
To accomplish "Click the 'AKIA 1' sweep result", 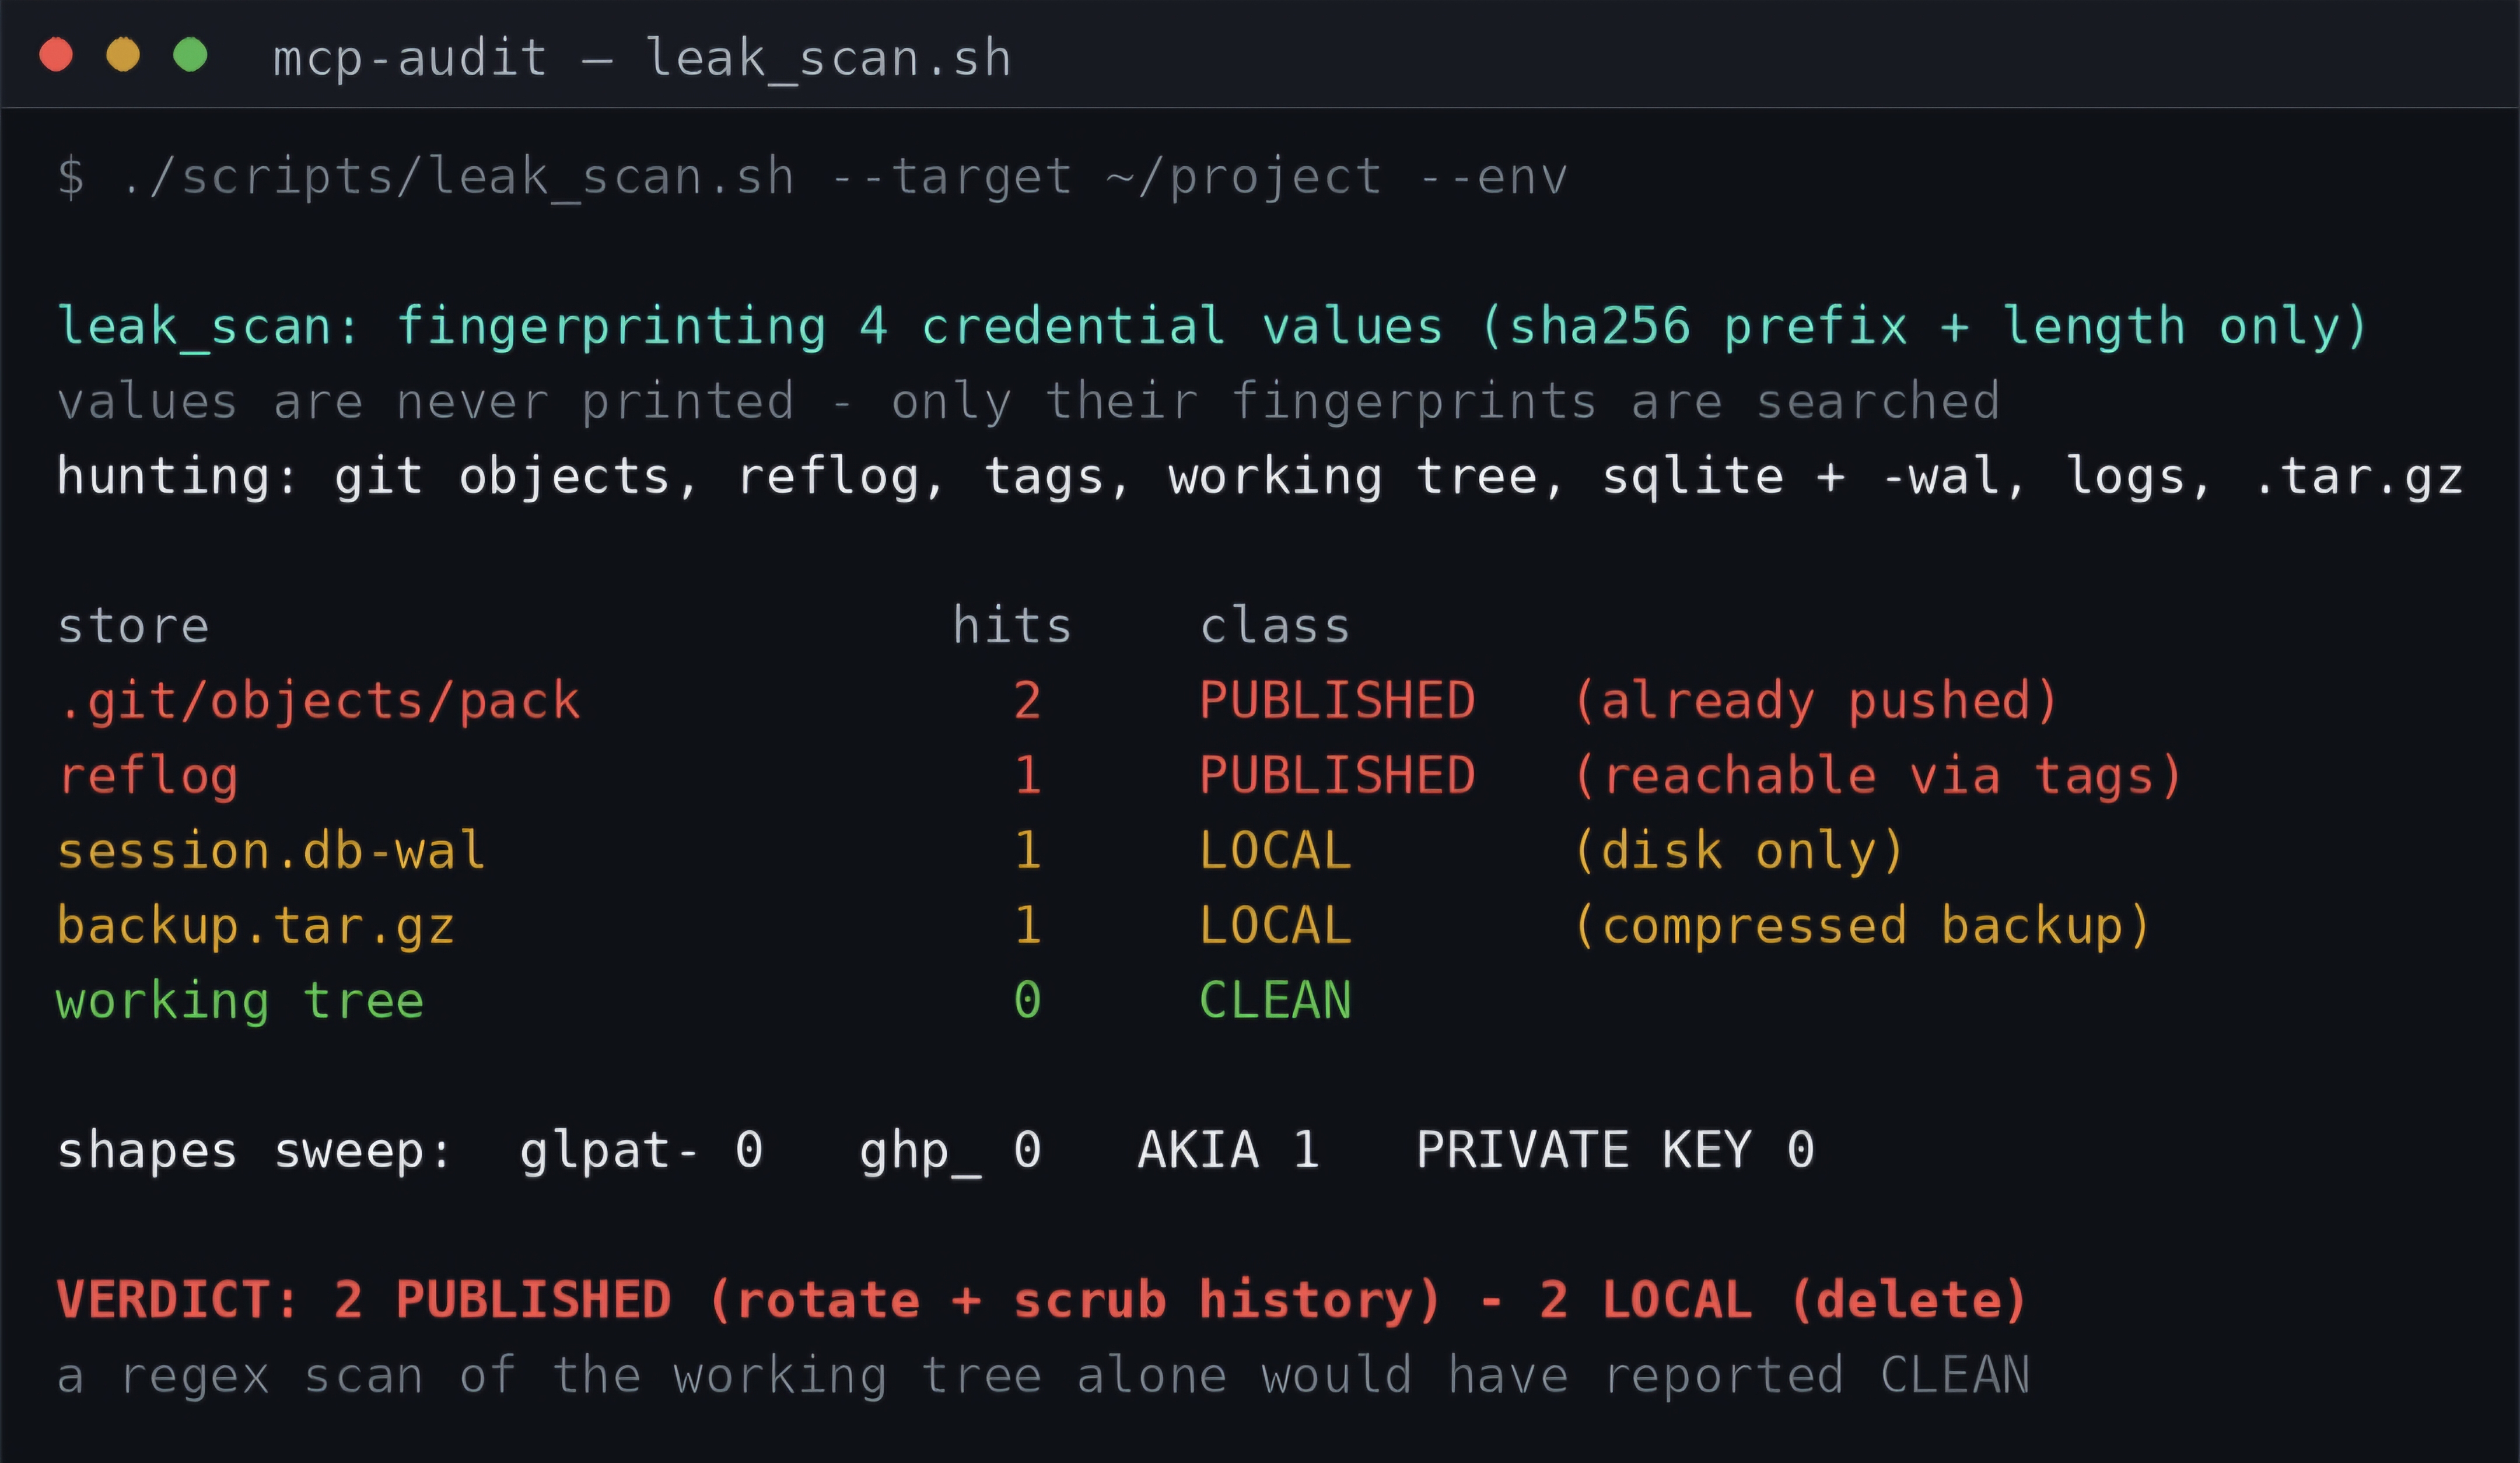I will pyautogui.click(x=1228, y=1151).
